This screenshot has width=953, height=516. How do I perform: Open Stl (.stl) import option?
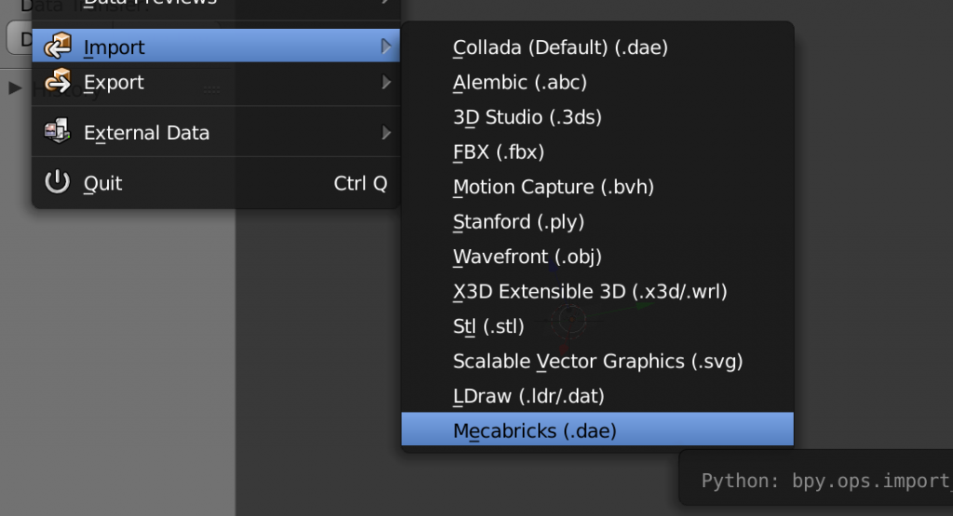coord(489,326)
